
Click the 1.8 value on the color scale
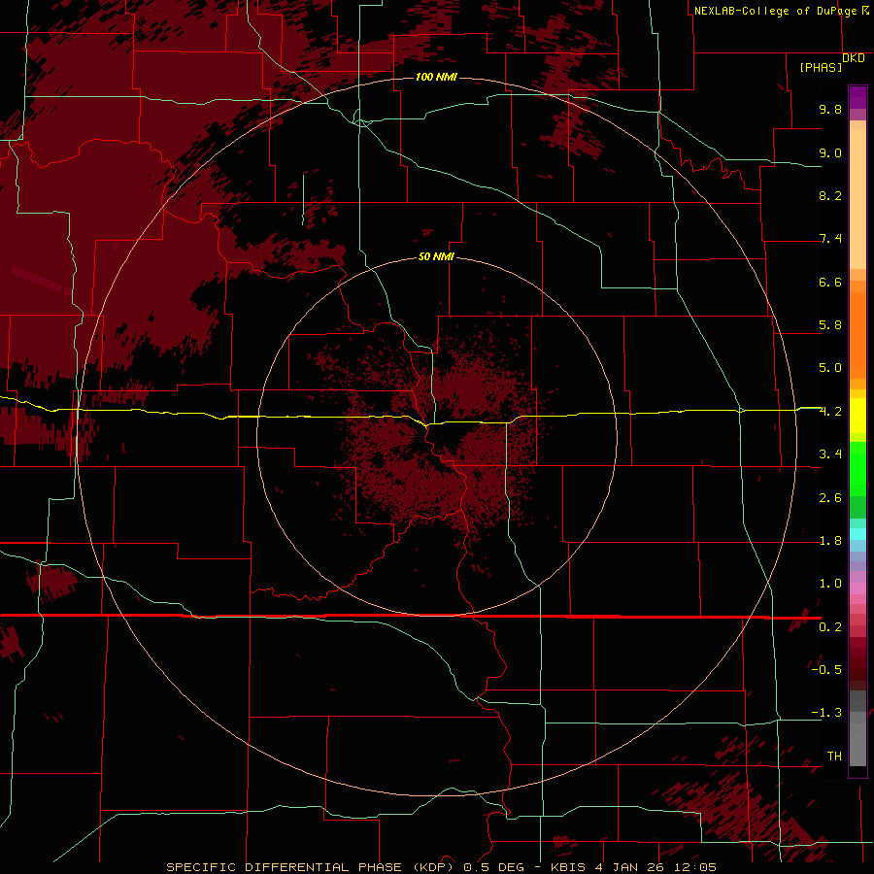point(830,541)
